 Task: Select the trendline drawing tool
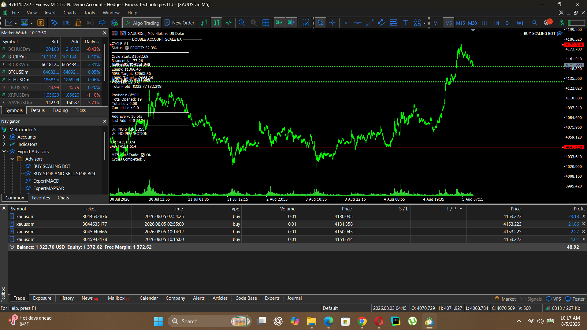point(370,23)
